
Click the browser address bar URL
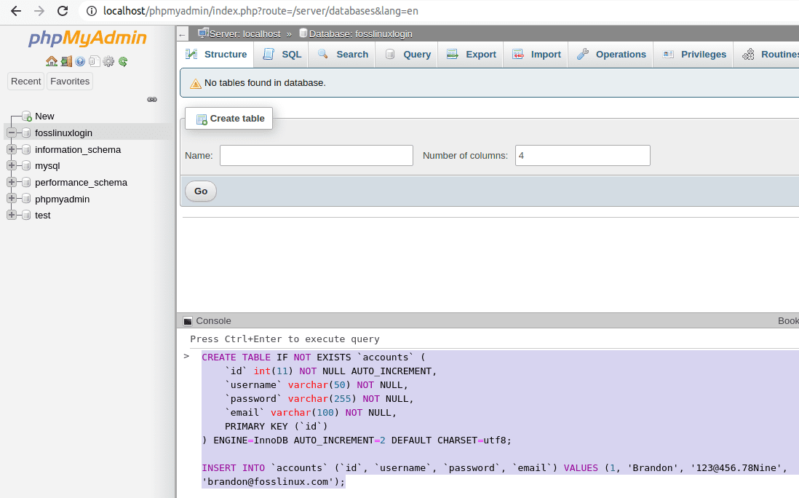pos(261,11)
